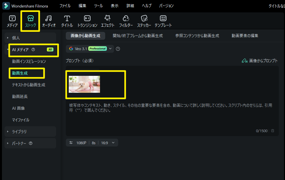Open the 詳細 menu
The image size is (285, 180).
[130, 6]
